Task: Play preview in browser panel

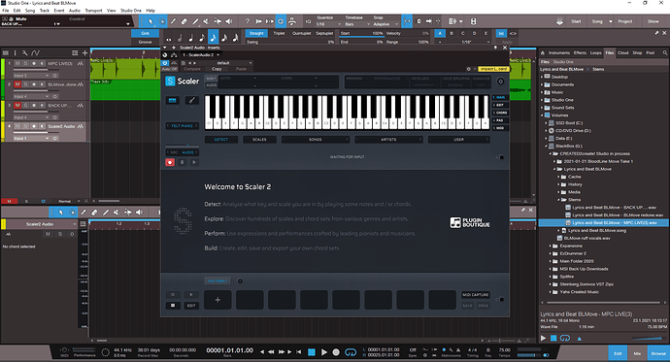Action: coord(543,338)
